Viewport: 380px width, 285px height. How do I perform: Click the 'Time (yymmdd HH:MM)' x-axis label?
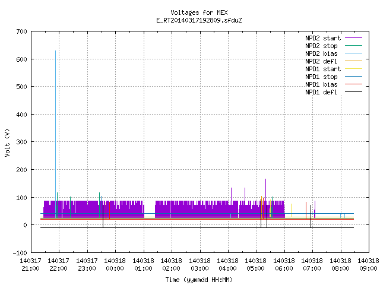pos(199,280)
